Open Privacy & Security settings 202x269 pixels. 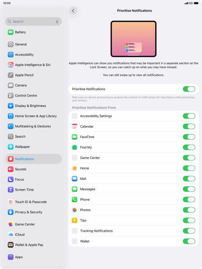pyautogui.click(x=34, y=212)
